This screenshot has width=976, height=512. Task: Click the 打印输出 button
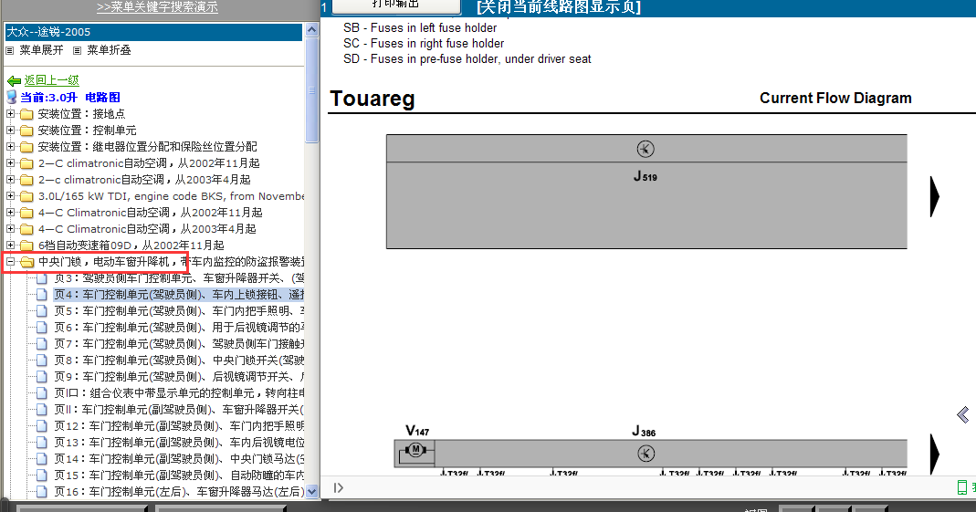tap(396, 6)
